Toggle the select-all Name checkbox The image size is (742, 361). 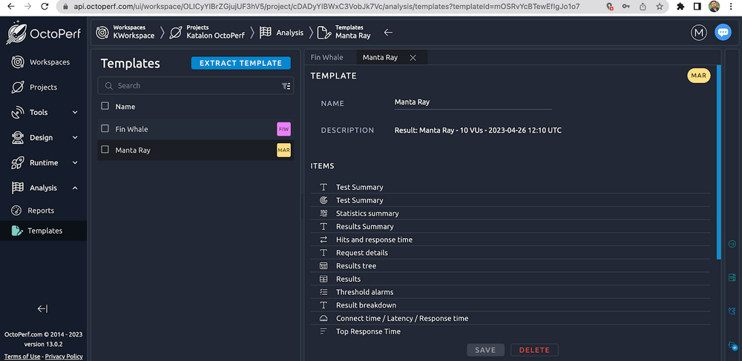point(105,107)
